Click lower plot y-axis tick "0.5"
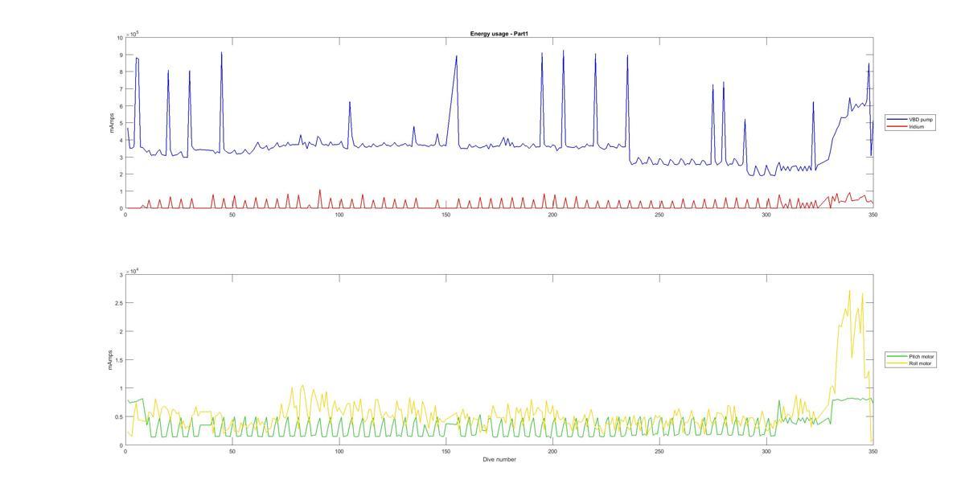This screenshot has height=500, width=965. (119, 417)
